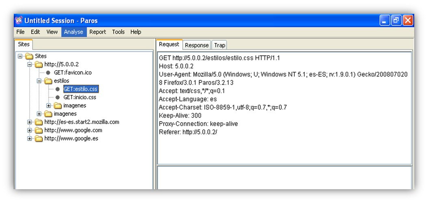Click the 'Accept: text/css' header line
Screen dimensions: 428x203
tap(192, 91)
